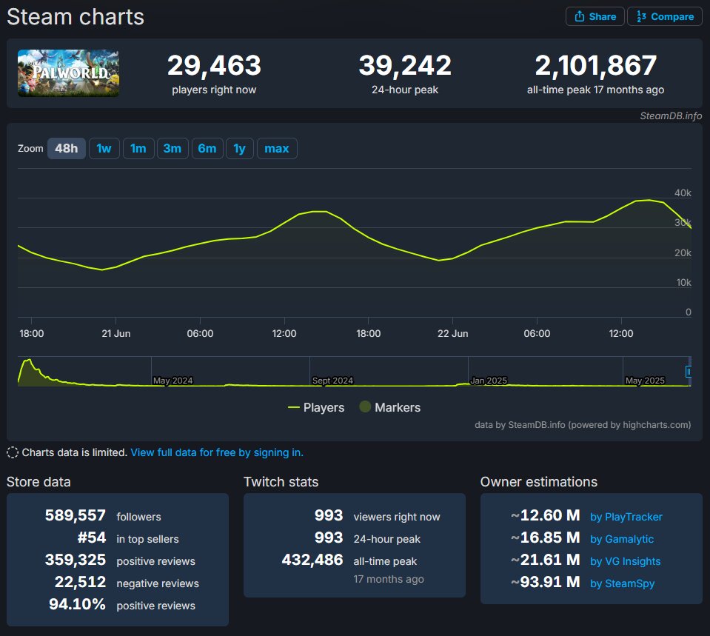This screenshot has height=636, width=710.
Task: Click the SteamDB.info watermark text
Action: [671, 116]
